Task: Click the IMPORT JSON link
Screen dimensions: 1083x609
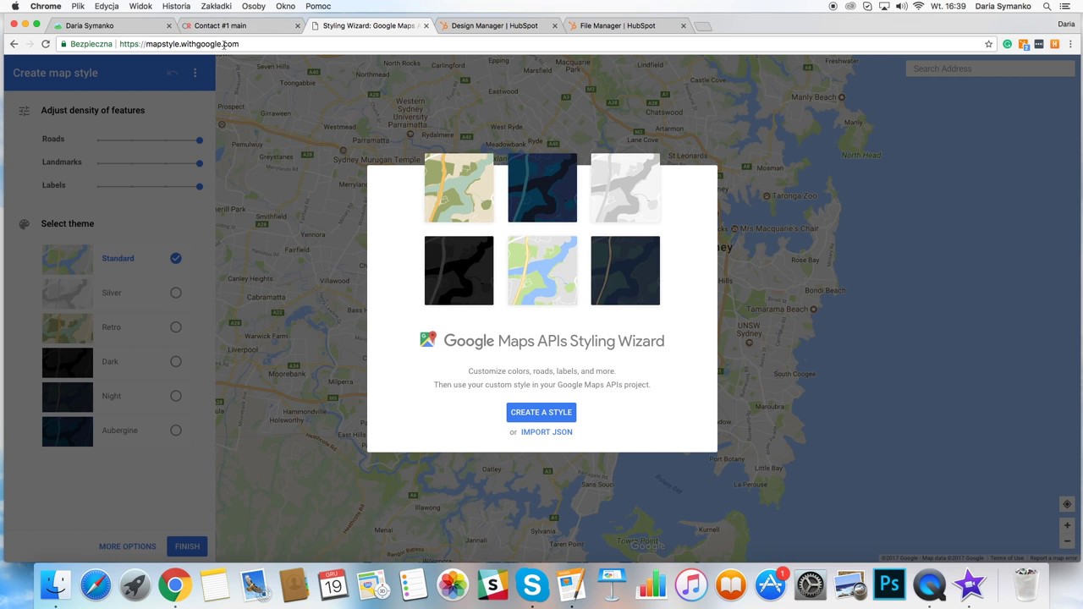Action: pos(547,432)
